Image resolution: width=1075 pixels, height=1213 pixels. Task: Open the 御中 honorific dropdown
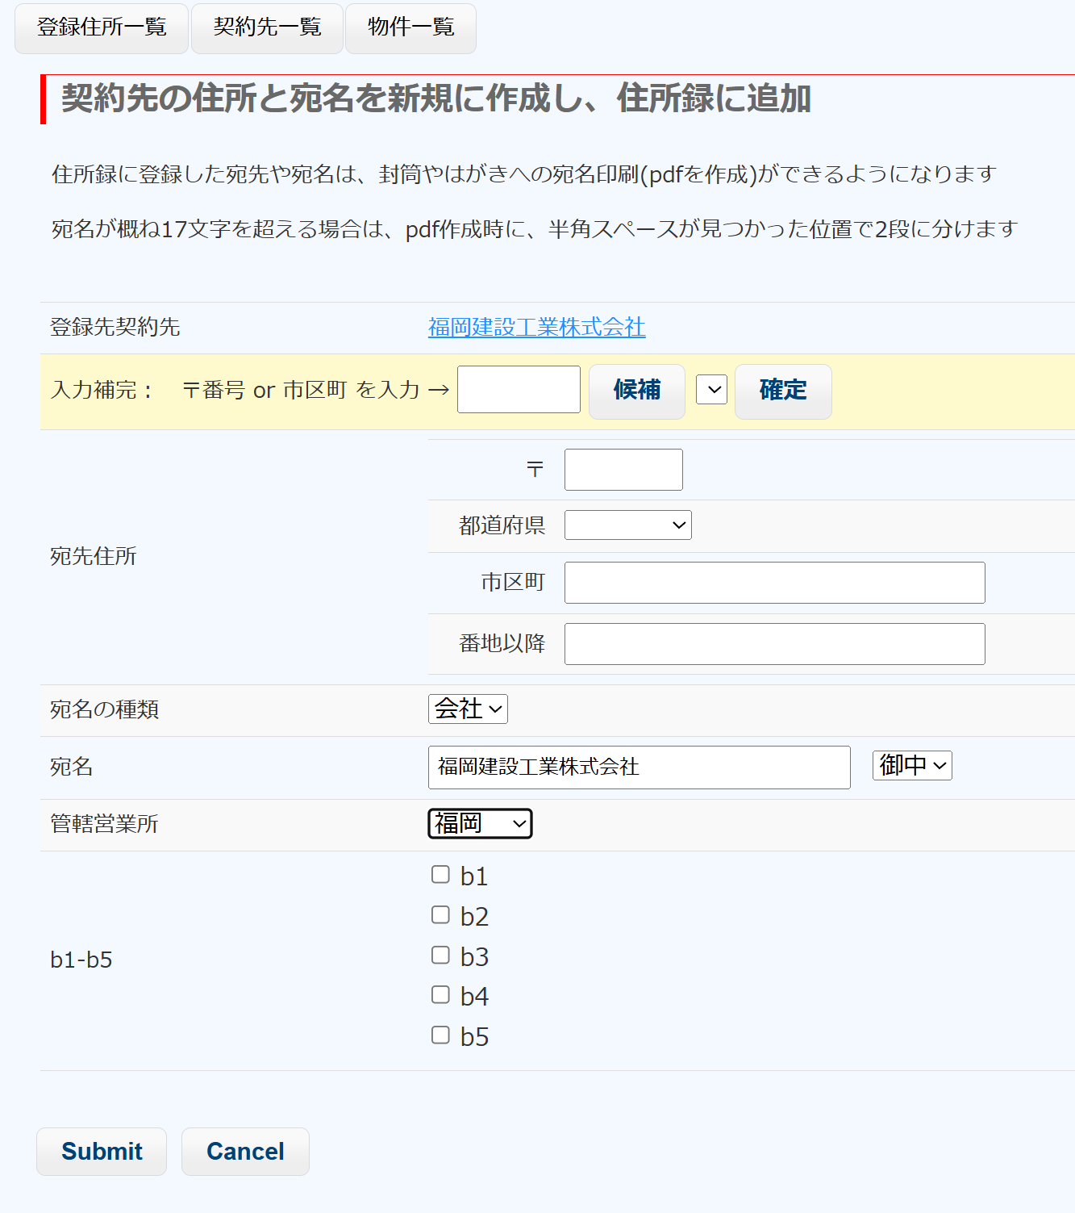[x=912, y=766]
